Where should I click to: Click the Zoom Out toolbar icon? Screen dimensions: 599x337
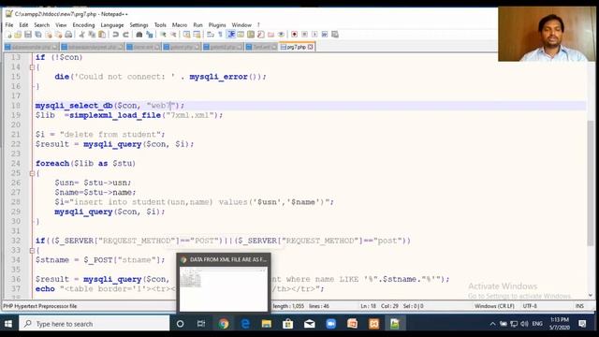click(x=173, y=35)
